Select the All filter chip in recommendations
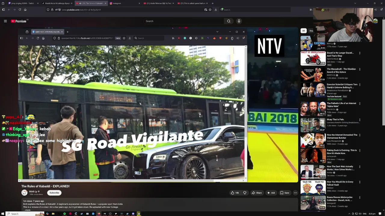The image size is (385, 216). point(303,31)
